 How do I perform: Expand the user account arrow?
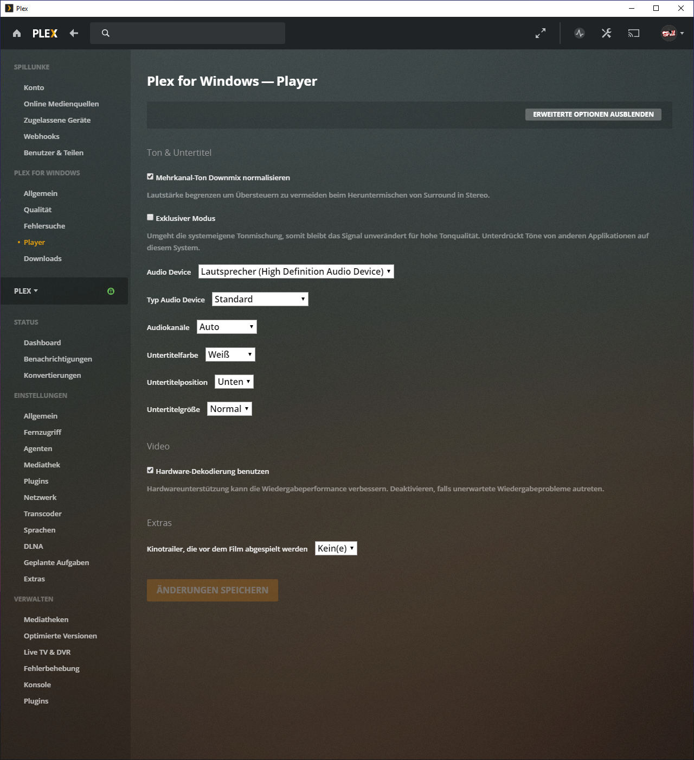682,33
